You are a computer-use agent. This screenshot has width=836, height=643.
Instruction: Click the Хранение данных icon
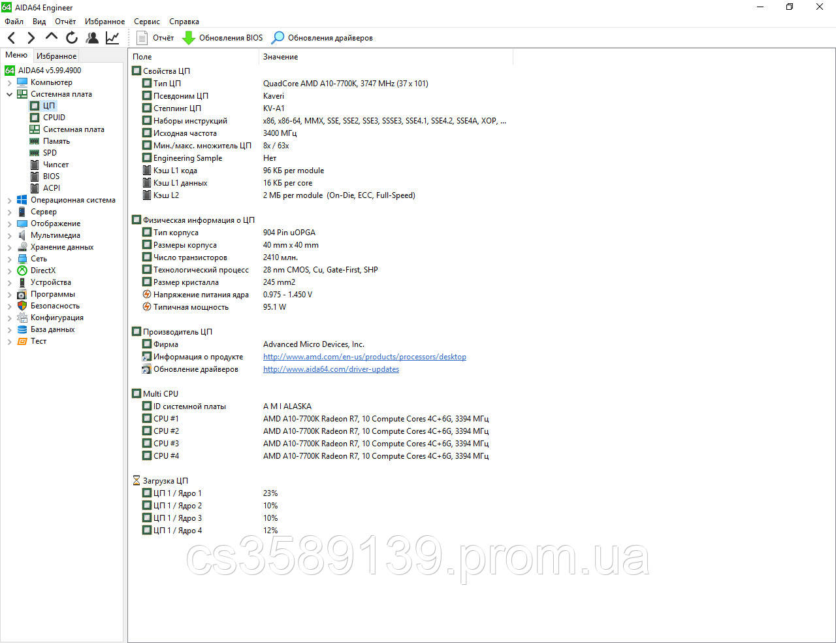22,247
